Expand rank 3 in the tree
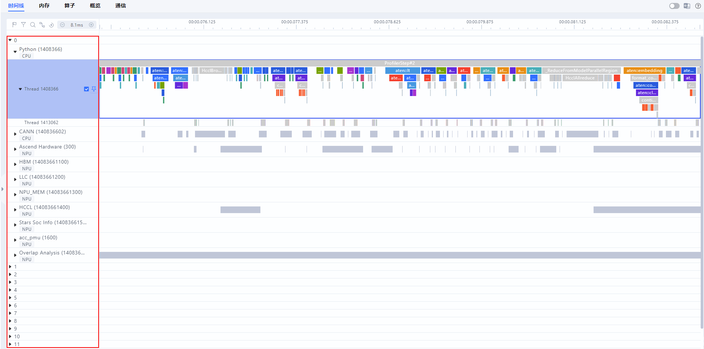Image resolution: width=704 pixels, height=349 pixels. [10, 282]
